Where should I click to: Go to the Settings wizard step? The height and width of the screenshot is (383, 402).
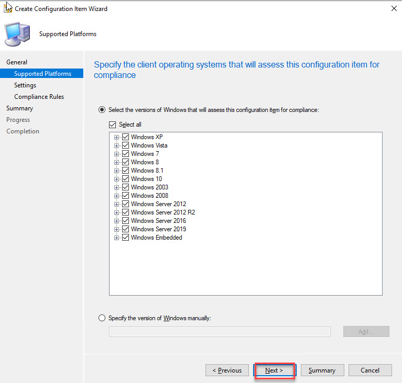coord(25,85)
